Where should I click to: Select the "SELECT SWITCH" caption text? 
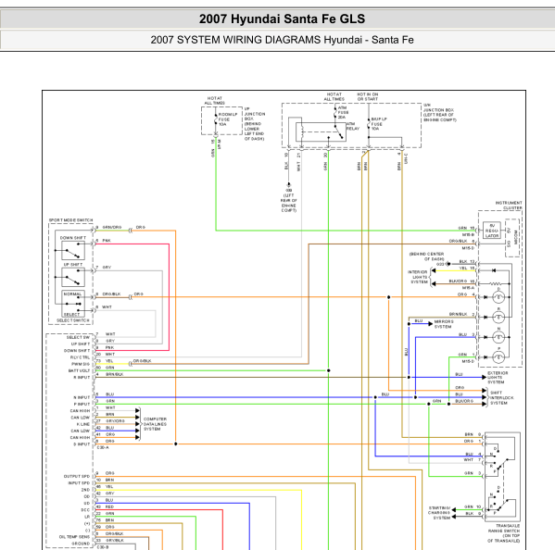click(x=73, y=320)
